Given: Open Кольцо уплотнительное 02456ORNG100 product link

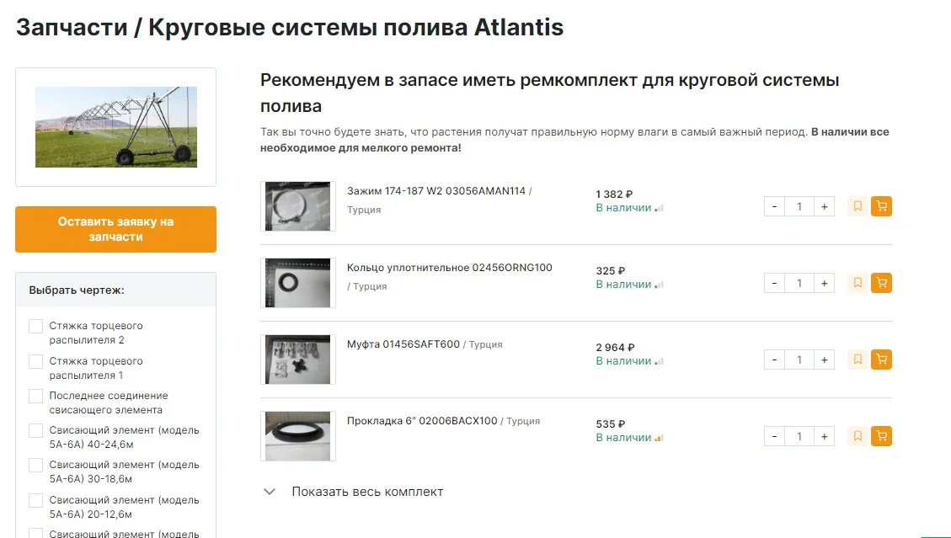Looking at the screenshot, I should [x=449, y=268].
